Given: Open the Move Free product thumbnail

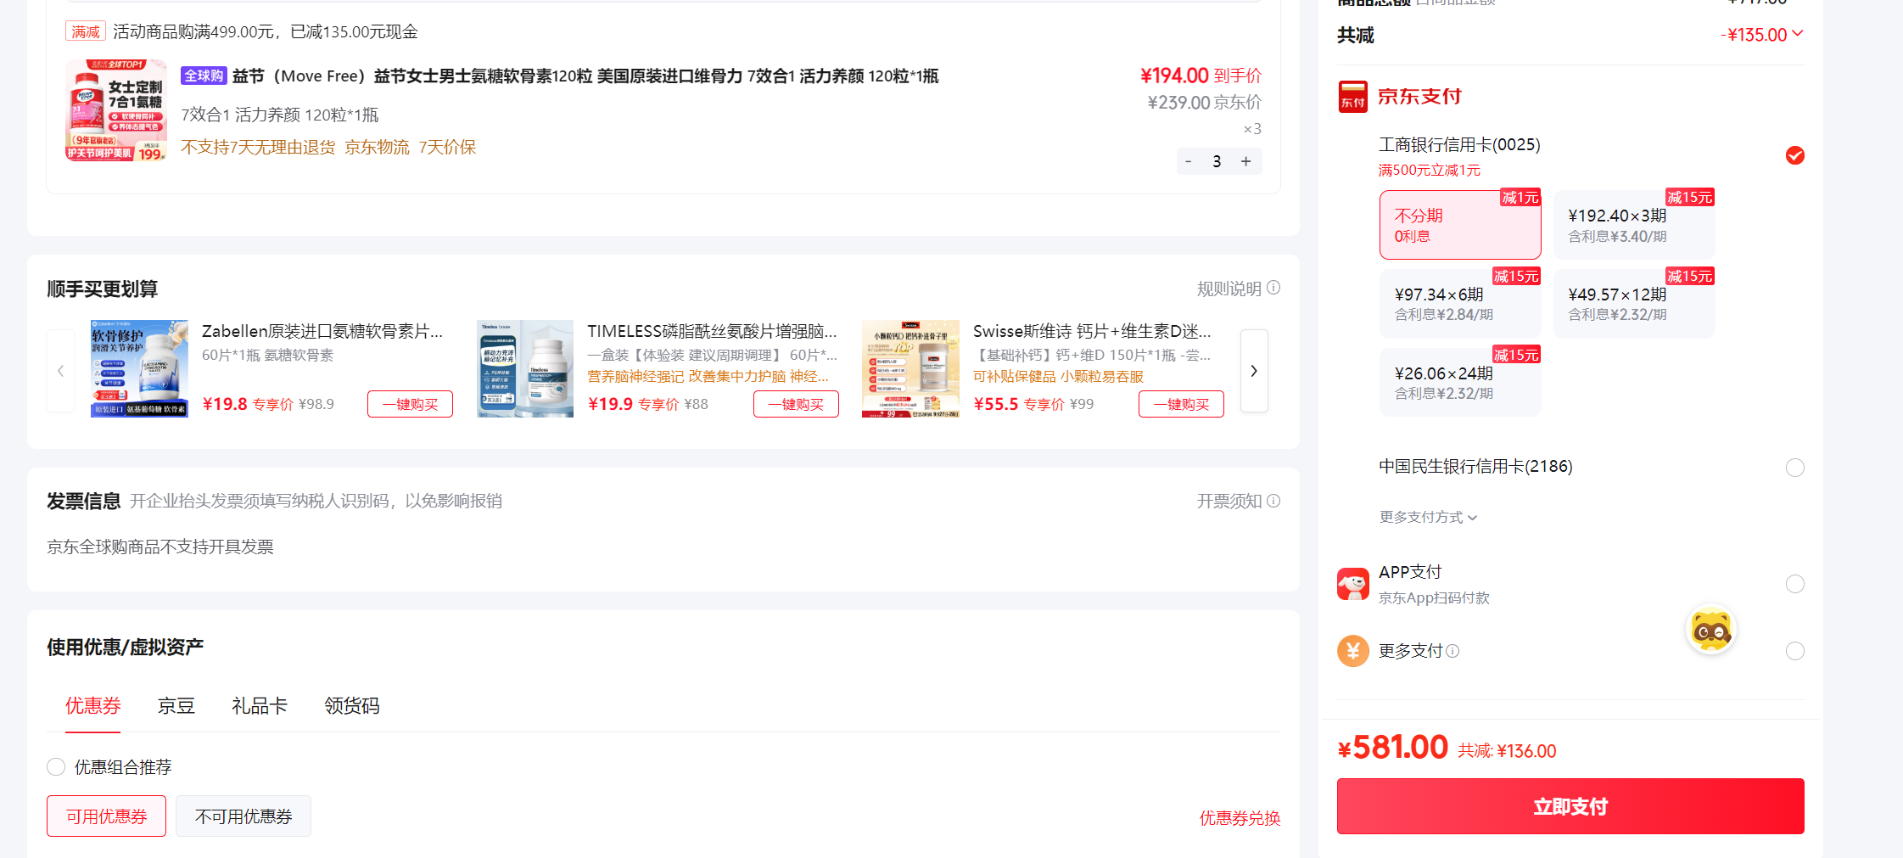Looking at the screenshot, I should pyautogui.click(x=116, y=110).
